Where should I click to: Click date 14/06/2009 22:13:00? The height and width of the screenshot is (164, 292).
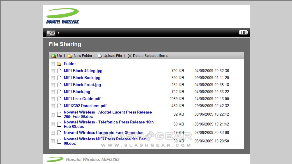coord(212,99)
